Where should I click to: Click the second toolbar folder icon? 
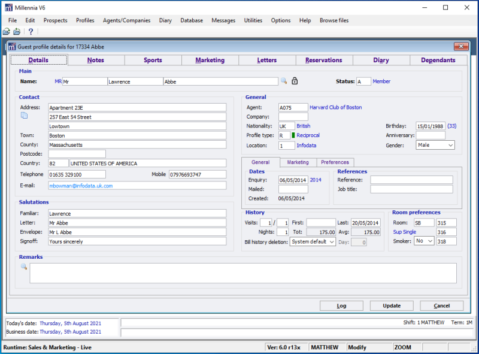pyautogui.click(x=17, y=32)
